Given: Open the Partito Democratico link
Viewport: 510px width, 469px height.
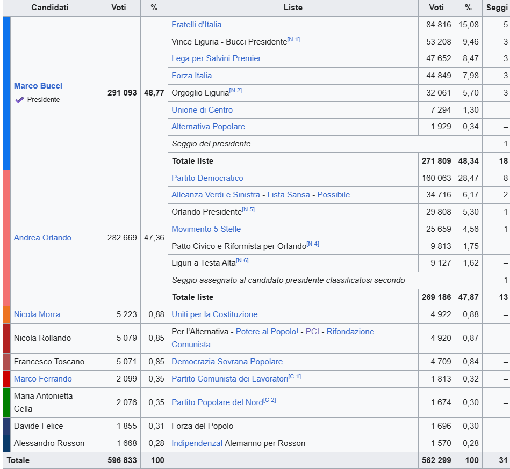Looking at the screenshot, I should [207, 178].
